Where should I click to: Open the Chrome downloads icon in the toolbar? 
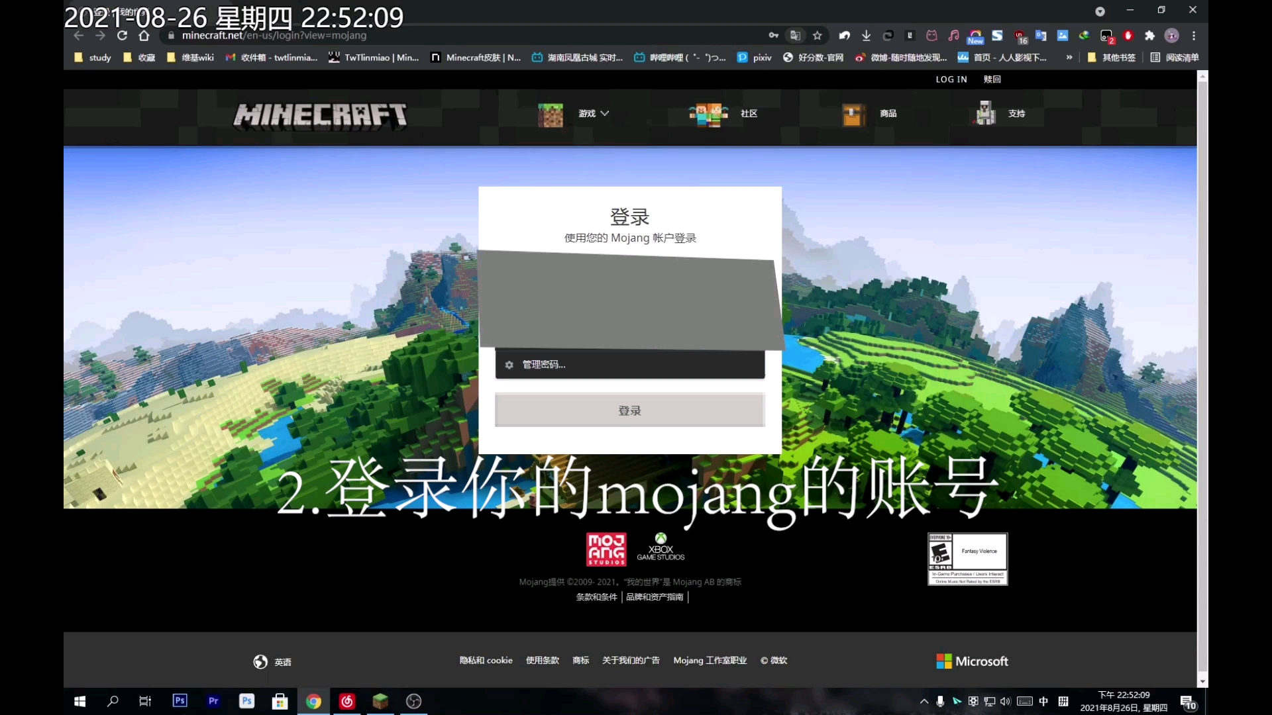click(866, 35)
